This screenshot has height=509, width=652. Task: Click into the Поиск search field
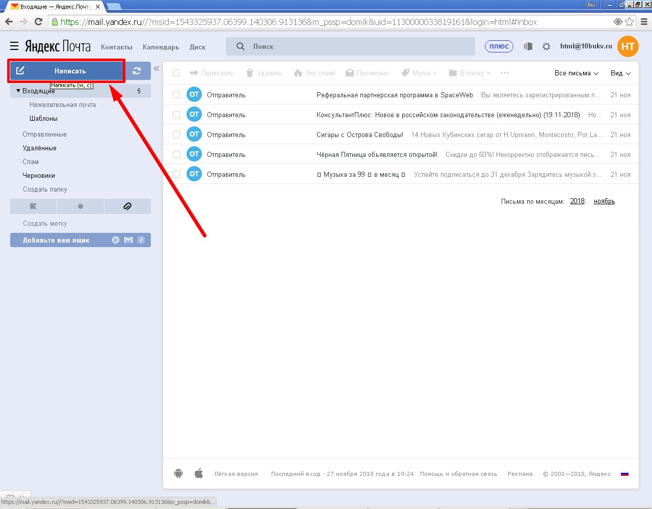click(x=350, y=46)
